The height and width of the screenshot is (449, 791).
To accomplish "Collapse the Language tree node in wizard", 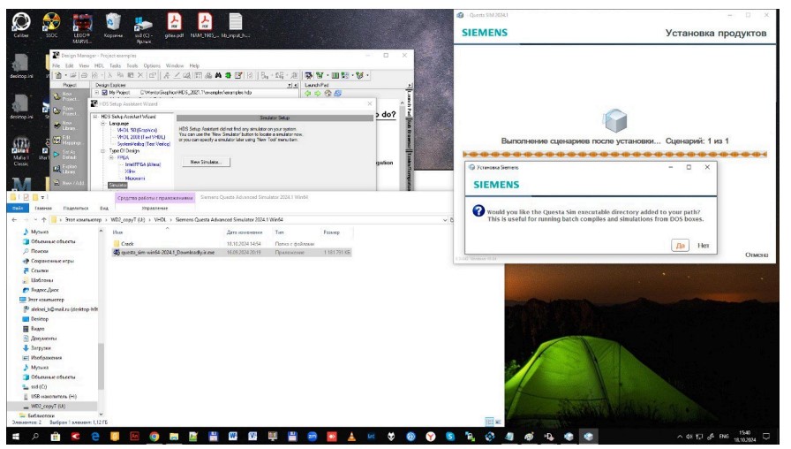I will click(103, 122).
